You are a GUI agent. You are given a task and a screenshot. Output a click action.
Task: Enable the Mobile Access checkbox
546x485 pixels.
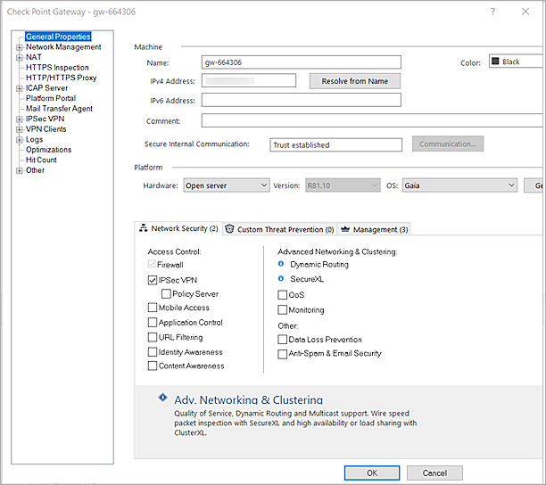pyautogui.click(x=153, y=308)
